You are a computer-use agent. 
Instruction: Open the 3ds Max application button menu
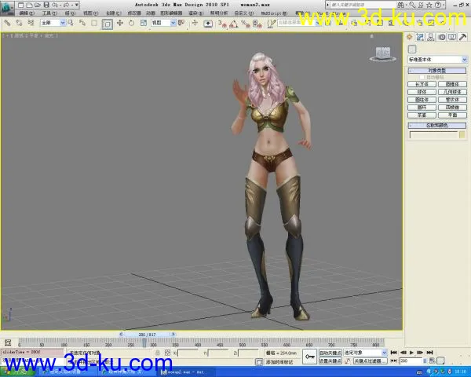point(6,8)
